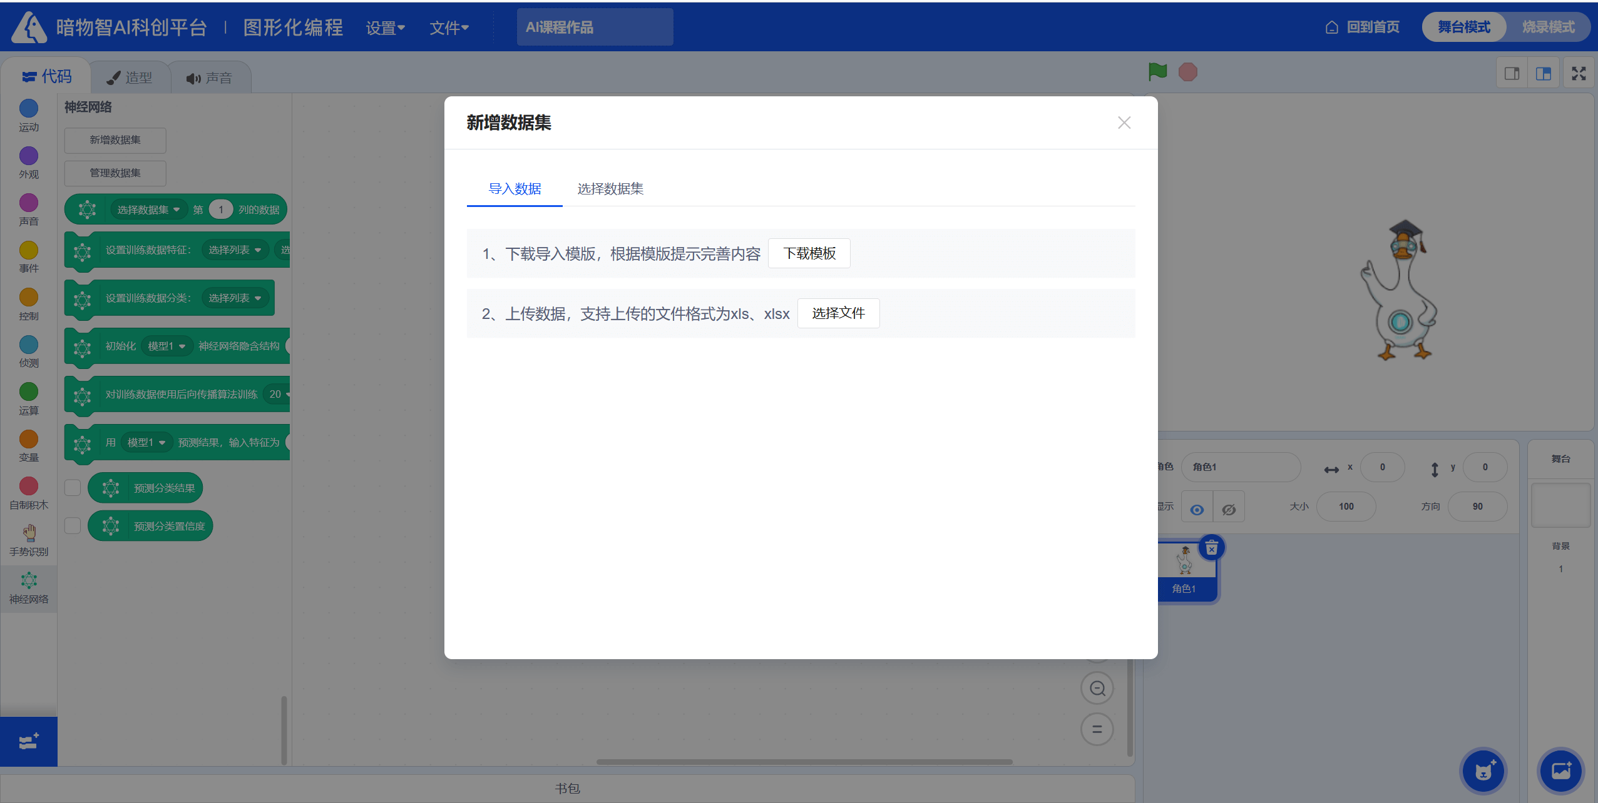Delete sprite 角色1 with trash icon
The width and height of the screenshot is (1598, 803).
pos(1212,548)
